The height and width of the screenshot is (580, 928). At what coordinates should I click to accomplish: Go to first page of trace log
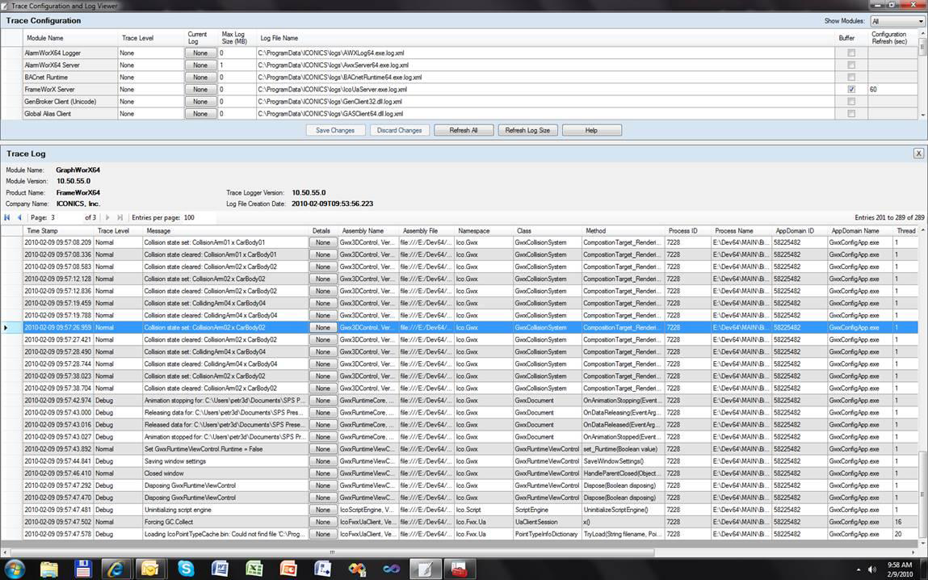[7, 217]
